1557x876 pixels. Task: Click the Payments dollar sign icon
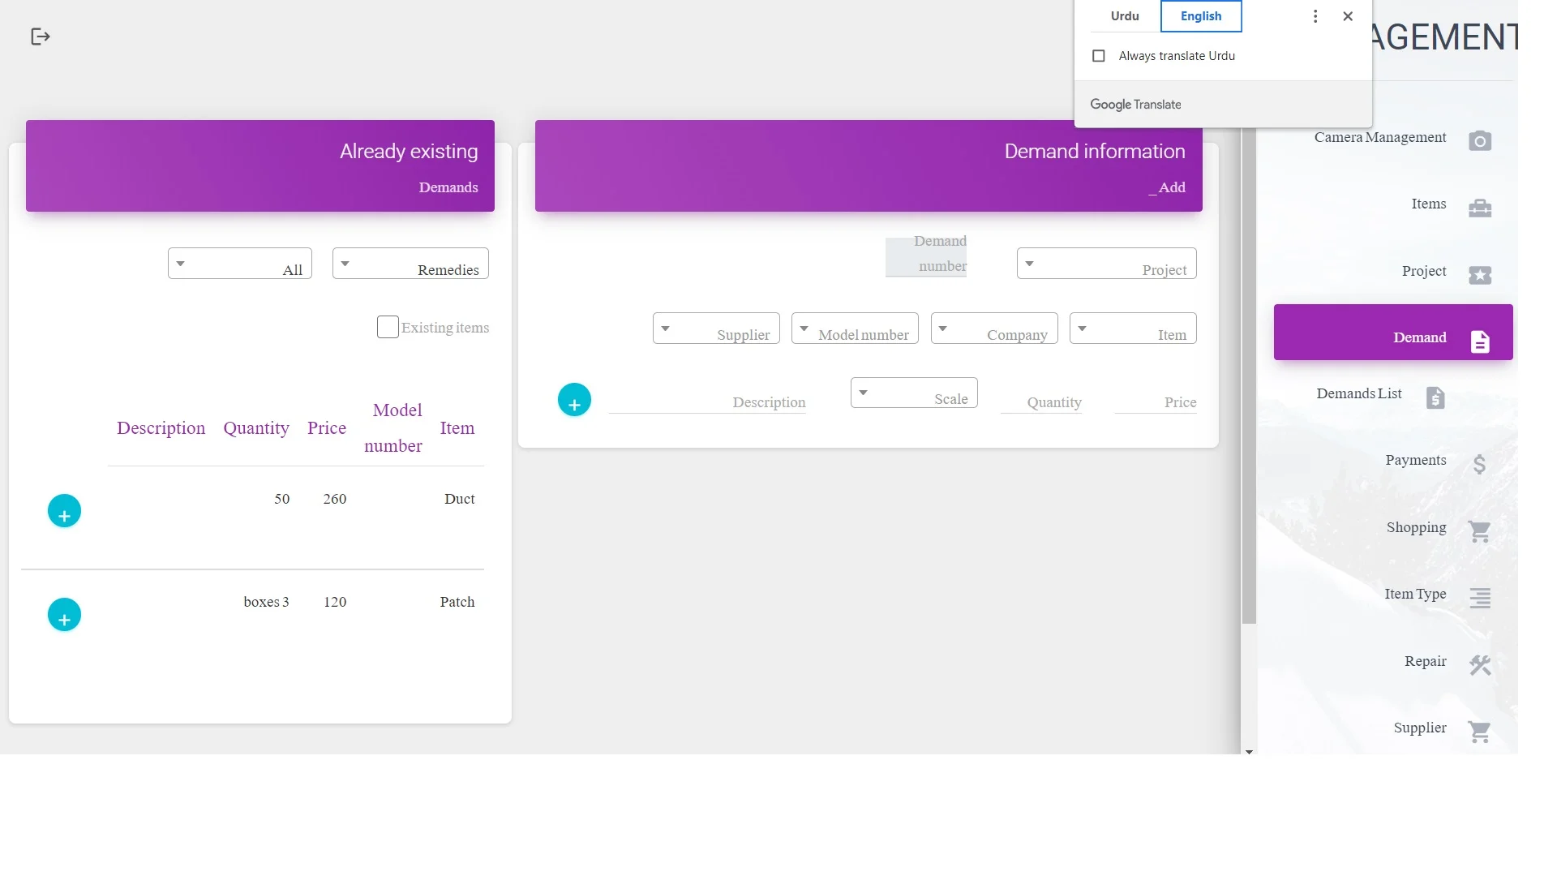[1479, 464]
